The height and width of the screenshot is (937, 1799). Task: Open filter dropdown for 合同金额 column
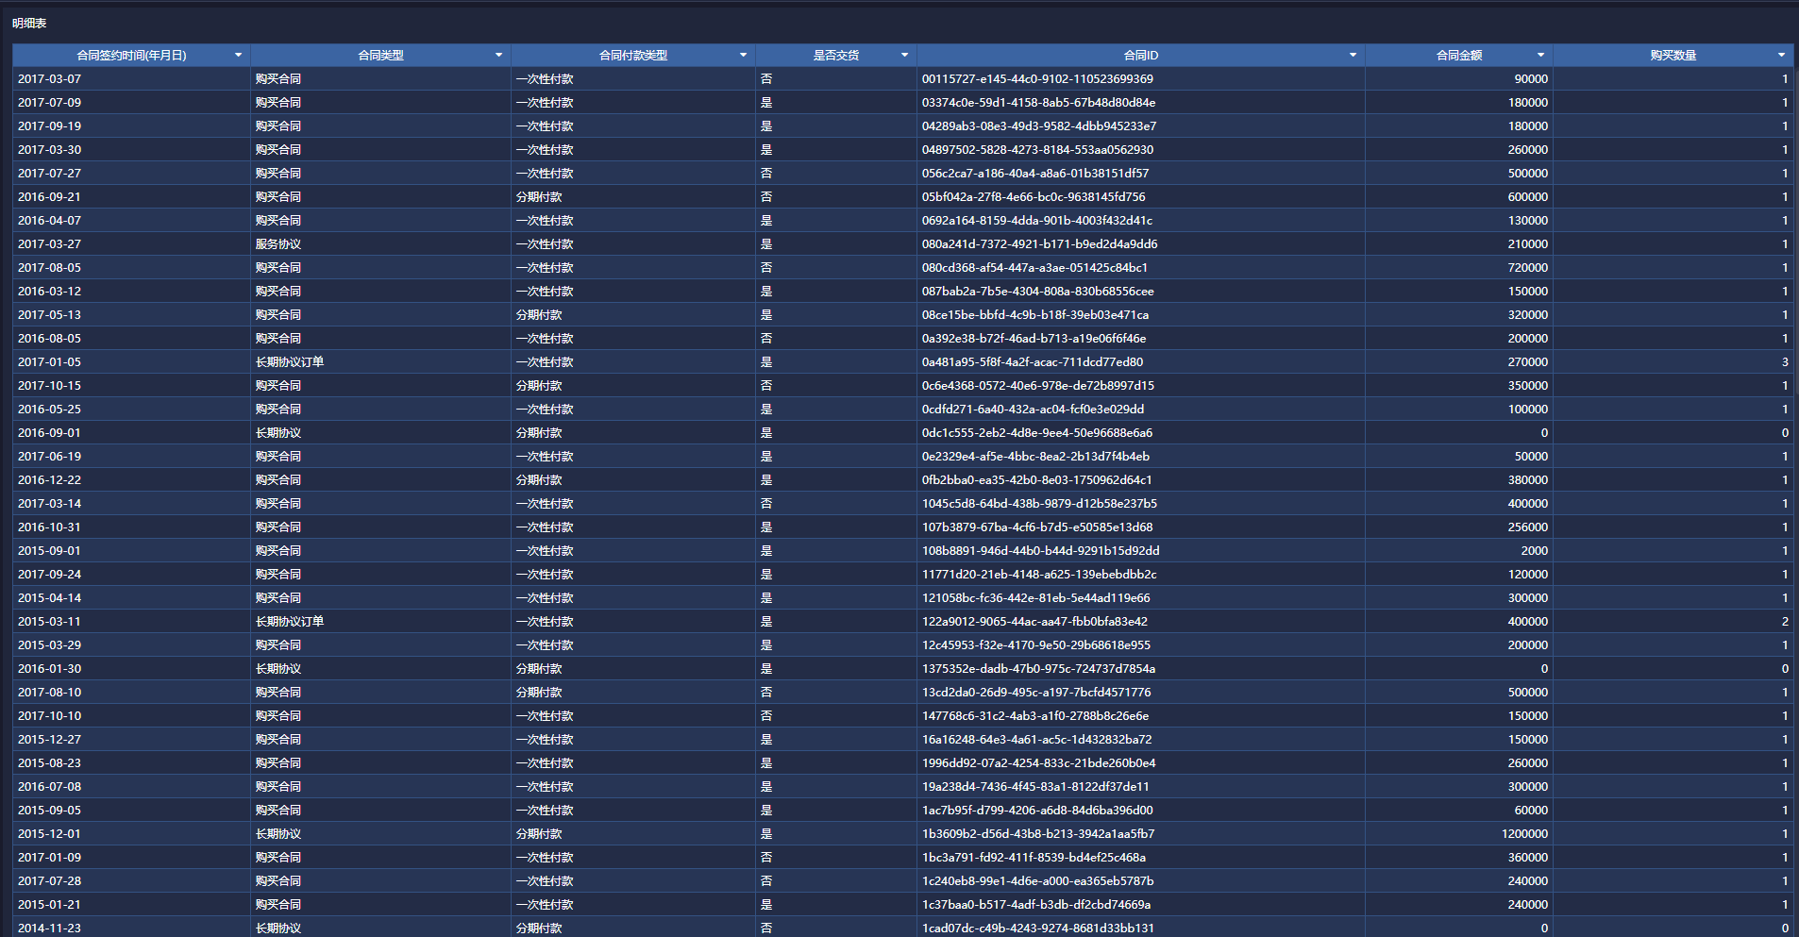[x=1540, y=56]
